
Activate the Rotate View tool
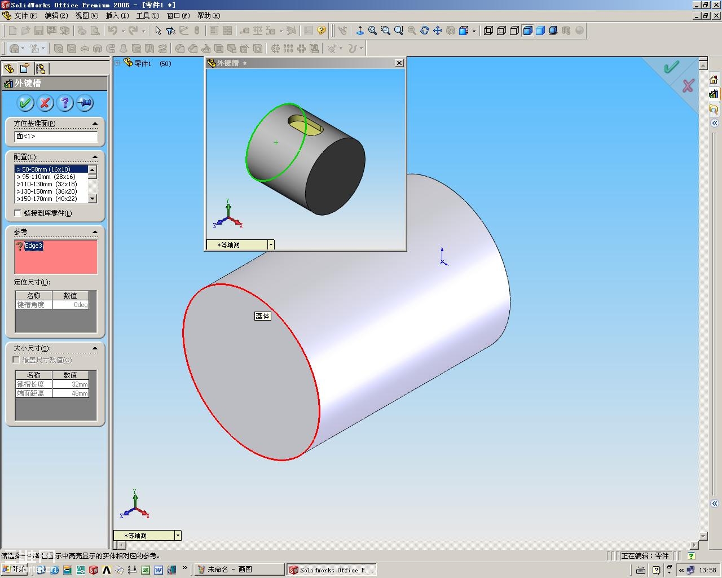[x=425, y=30]
